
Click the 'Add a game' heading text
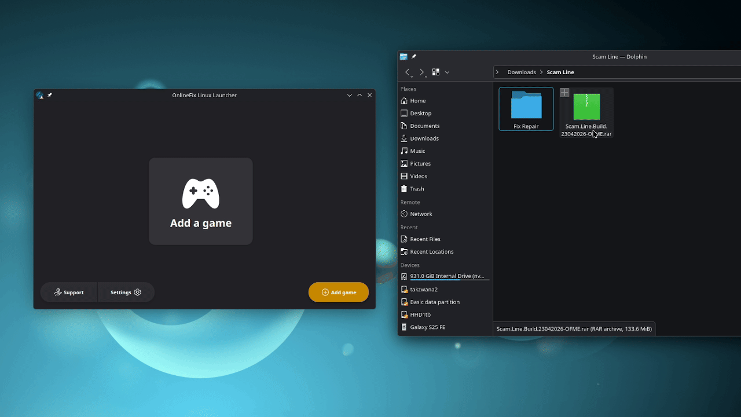tap(201, 223)
